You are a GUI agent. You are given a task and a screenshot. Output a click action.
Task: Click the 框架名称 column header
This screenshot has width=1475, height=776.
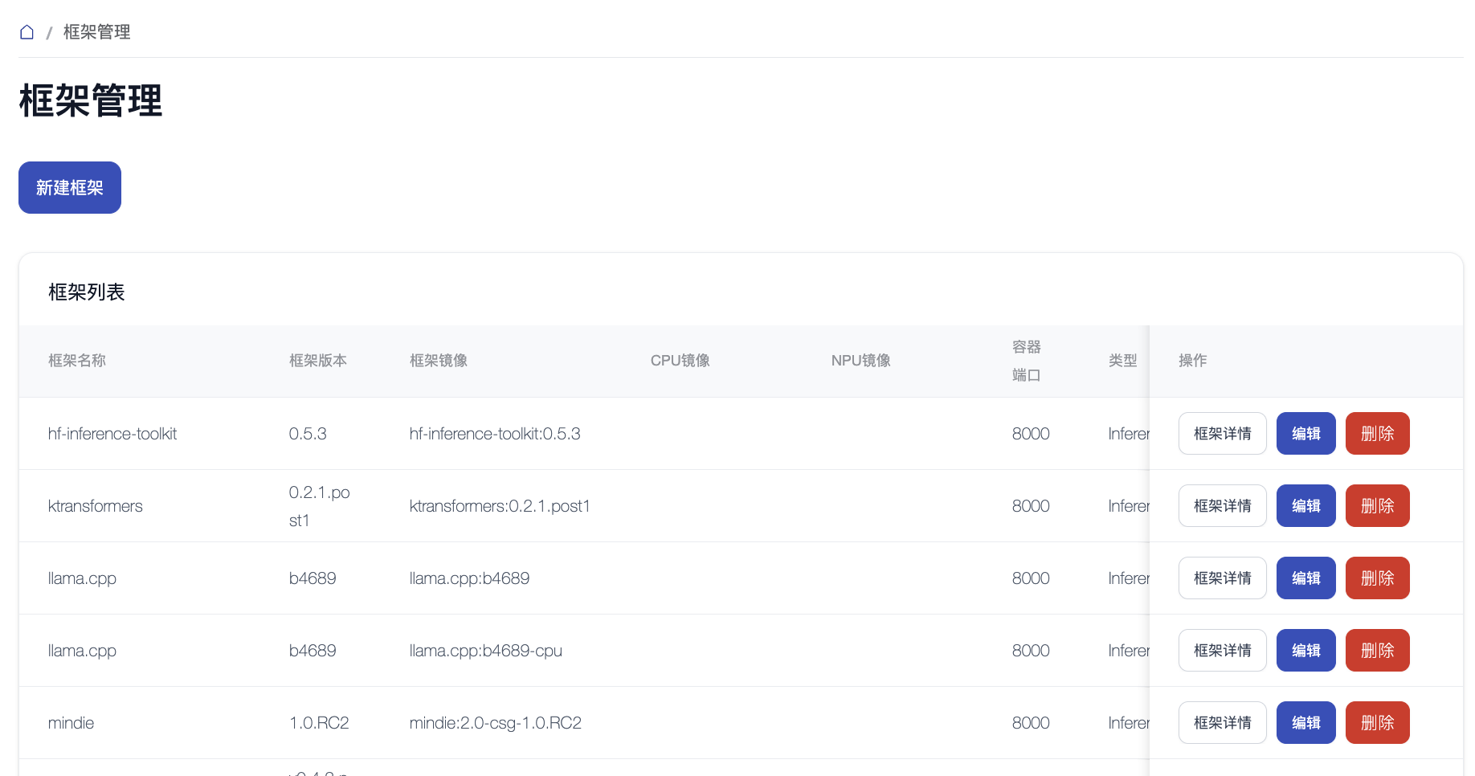(x=77, y=361)
